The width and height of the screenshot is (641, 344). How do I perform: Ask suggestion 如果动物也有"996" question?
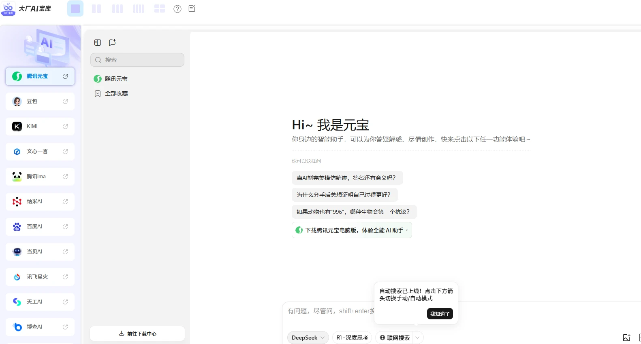(x=354, y=212)
